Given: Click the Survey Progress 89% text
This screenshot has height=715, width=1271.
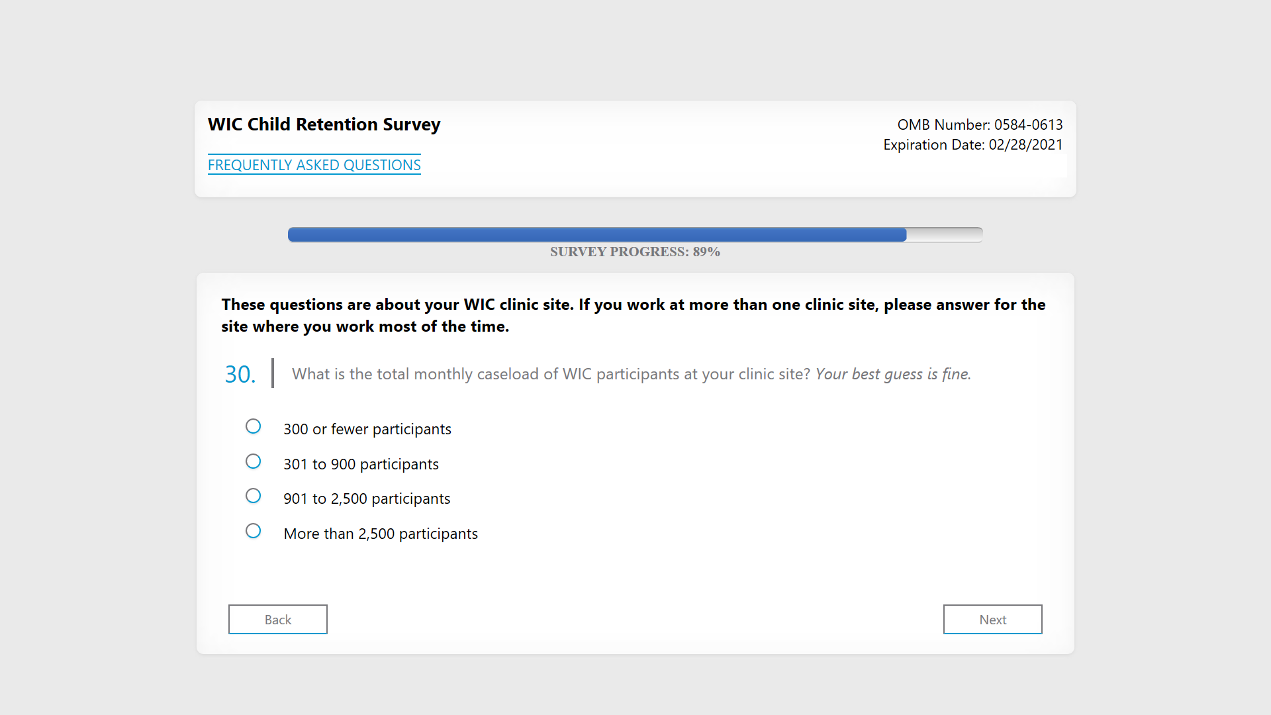Looking at the screenshot, I should coord(635,252).
